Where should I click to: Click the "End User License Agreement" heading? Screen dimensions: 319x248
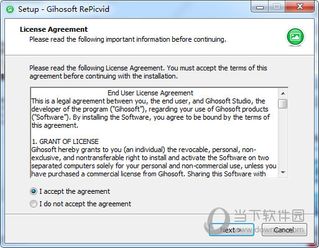pyautogui.click(x=150, y=93)
